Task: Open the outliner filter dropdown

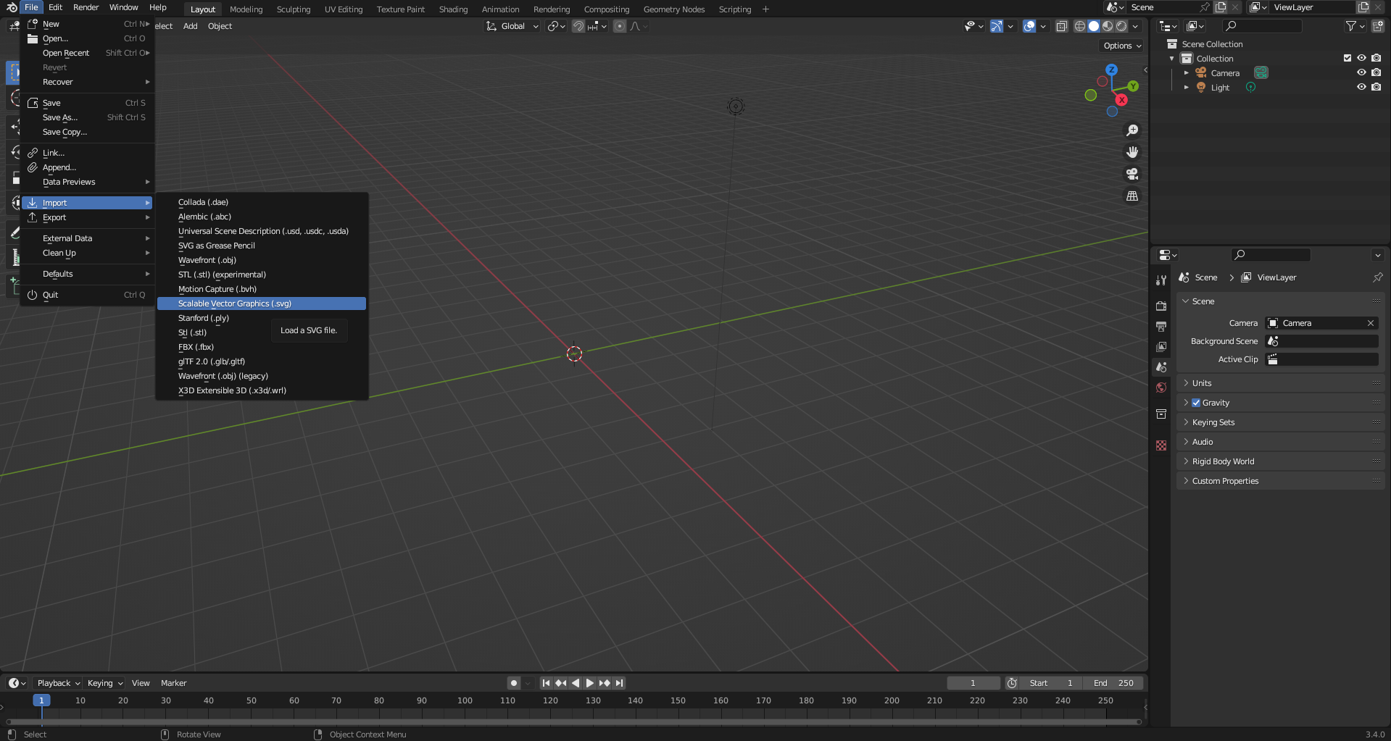Action: 1355,26
